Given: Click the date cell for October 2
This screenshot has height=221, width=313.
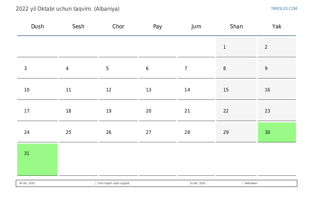Looking at the screenshot, I should tap(277, 47).
